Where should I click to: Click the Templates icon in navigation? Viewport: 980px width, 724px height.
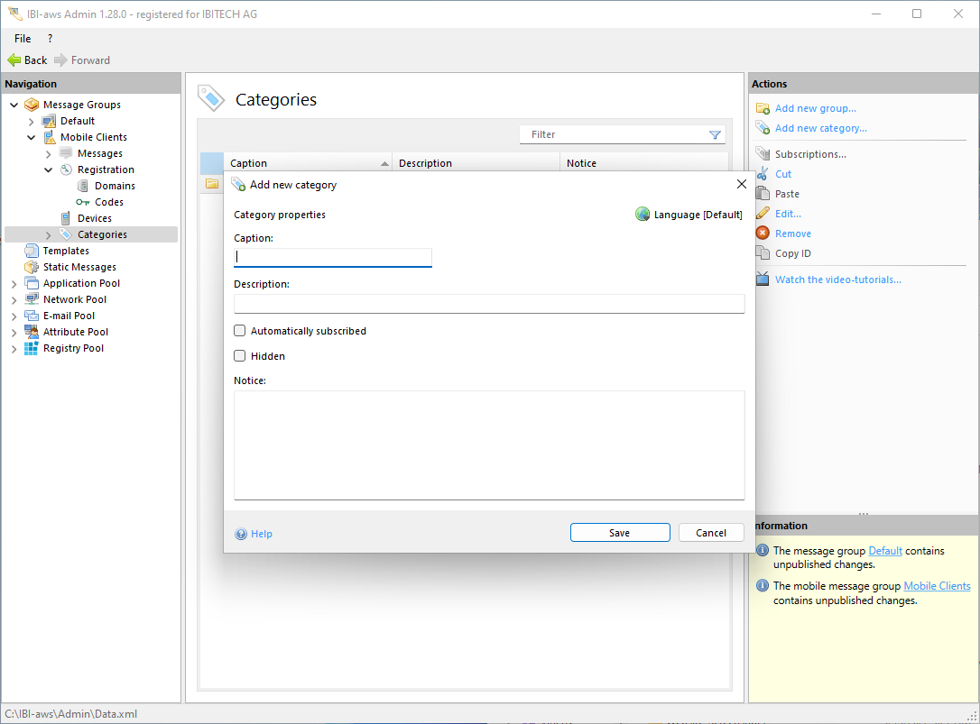[x=32, y=251]
